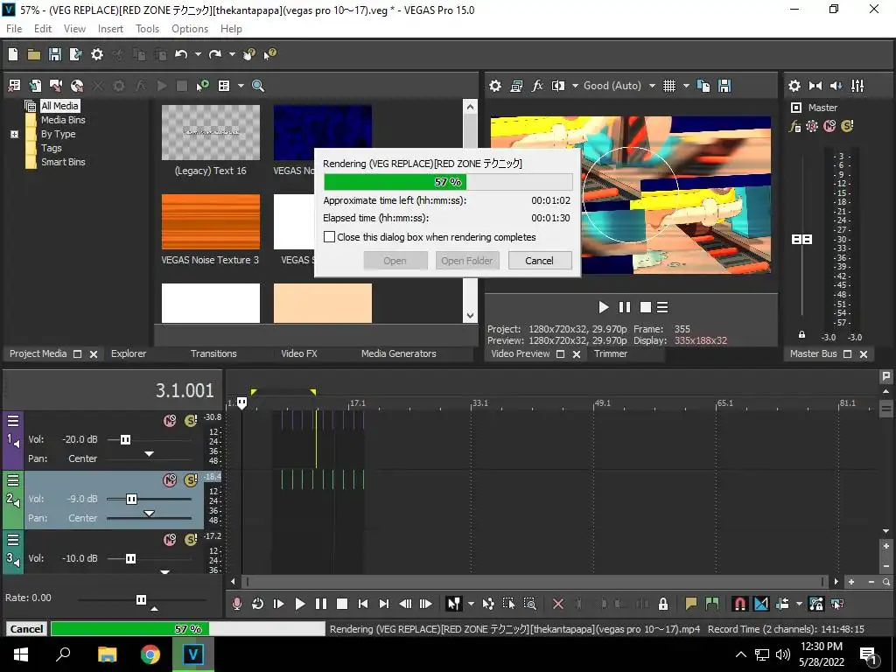
Task: Save the project with disk icon
Action: coord(55,54)
